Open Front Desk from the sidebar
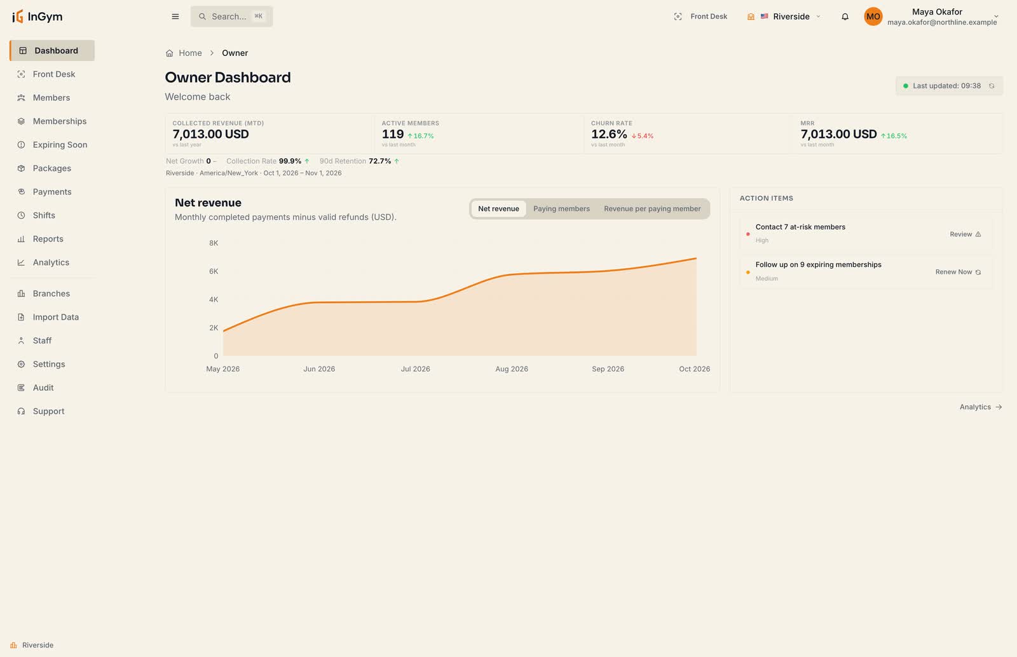1017x657 pixels. (x=52, y=74)
